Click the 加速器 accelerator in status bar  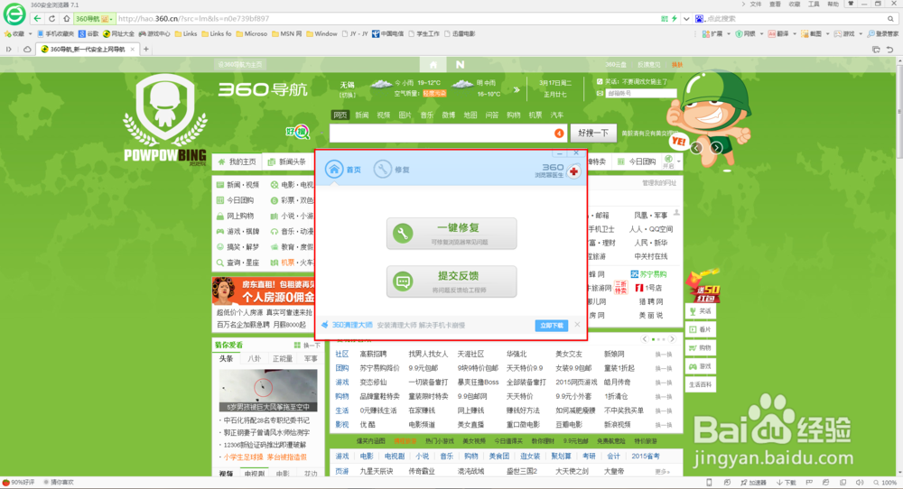pos(754,483)
